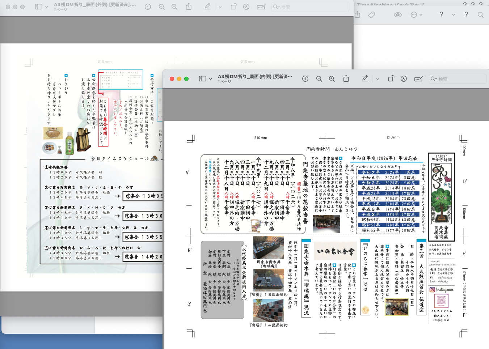
Task: Show the info inspector in the 裏面 (内側) window
Action: tap(305, 79)
